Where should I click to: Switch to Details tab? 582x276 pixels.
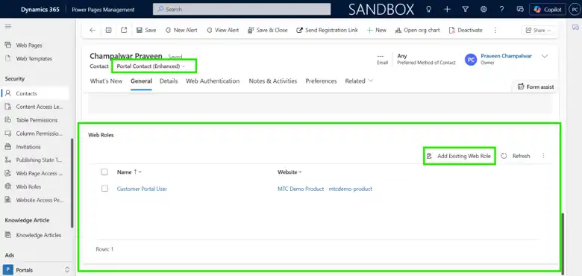169,81
